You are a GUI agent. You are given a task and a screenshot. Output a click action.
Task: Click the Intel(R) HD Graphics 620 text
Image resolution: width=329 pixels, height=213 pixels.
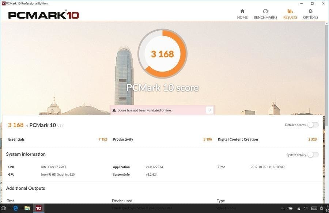tap(58, 174)
